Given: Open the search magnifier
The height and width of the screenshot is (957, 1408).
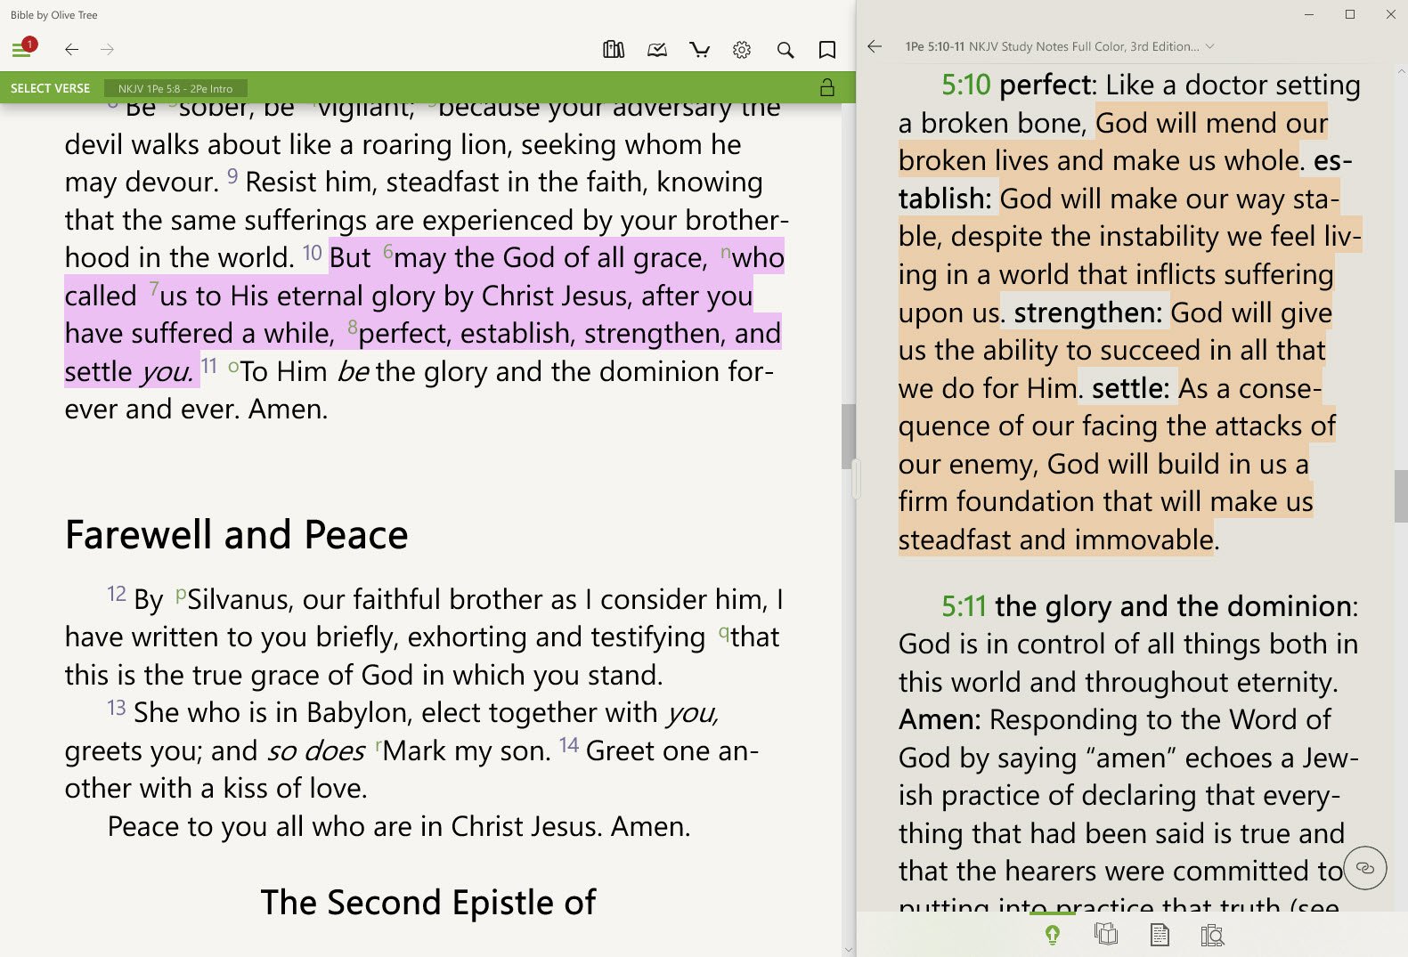Looking at the screenshot, I should pyautogui.click(x=785, y=50).
